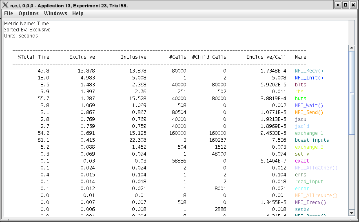Click the Inclusive column header

point(133,57)
